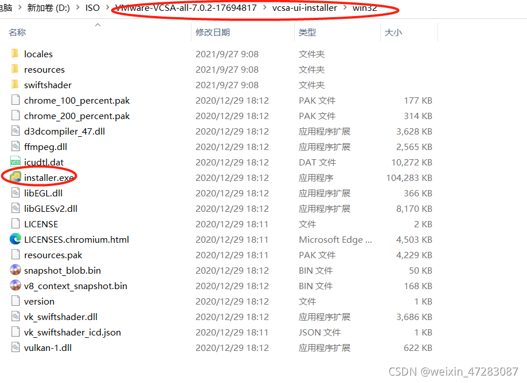Select the d3dcompiler_47.dll file icon

pyautogui.click(x=15, y=131)
